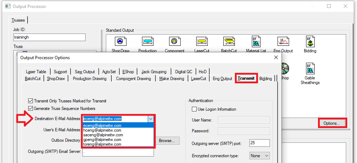This screenshot has width=357, height=163.
Task: Click the Component output icon
Action: (x=175, y=41)
